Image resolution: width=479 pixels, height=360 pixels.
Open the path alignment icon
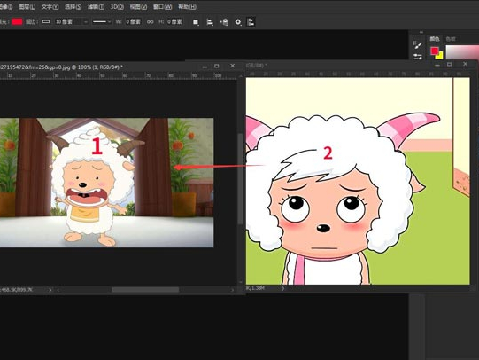[x=210, y=22]
